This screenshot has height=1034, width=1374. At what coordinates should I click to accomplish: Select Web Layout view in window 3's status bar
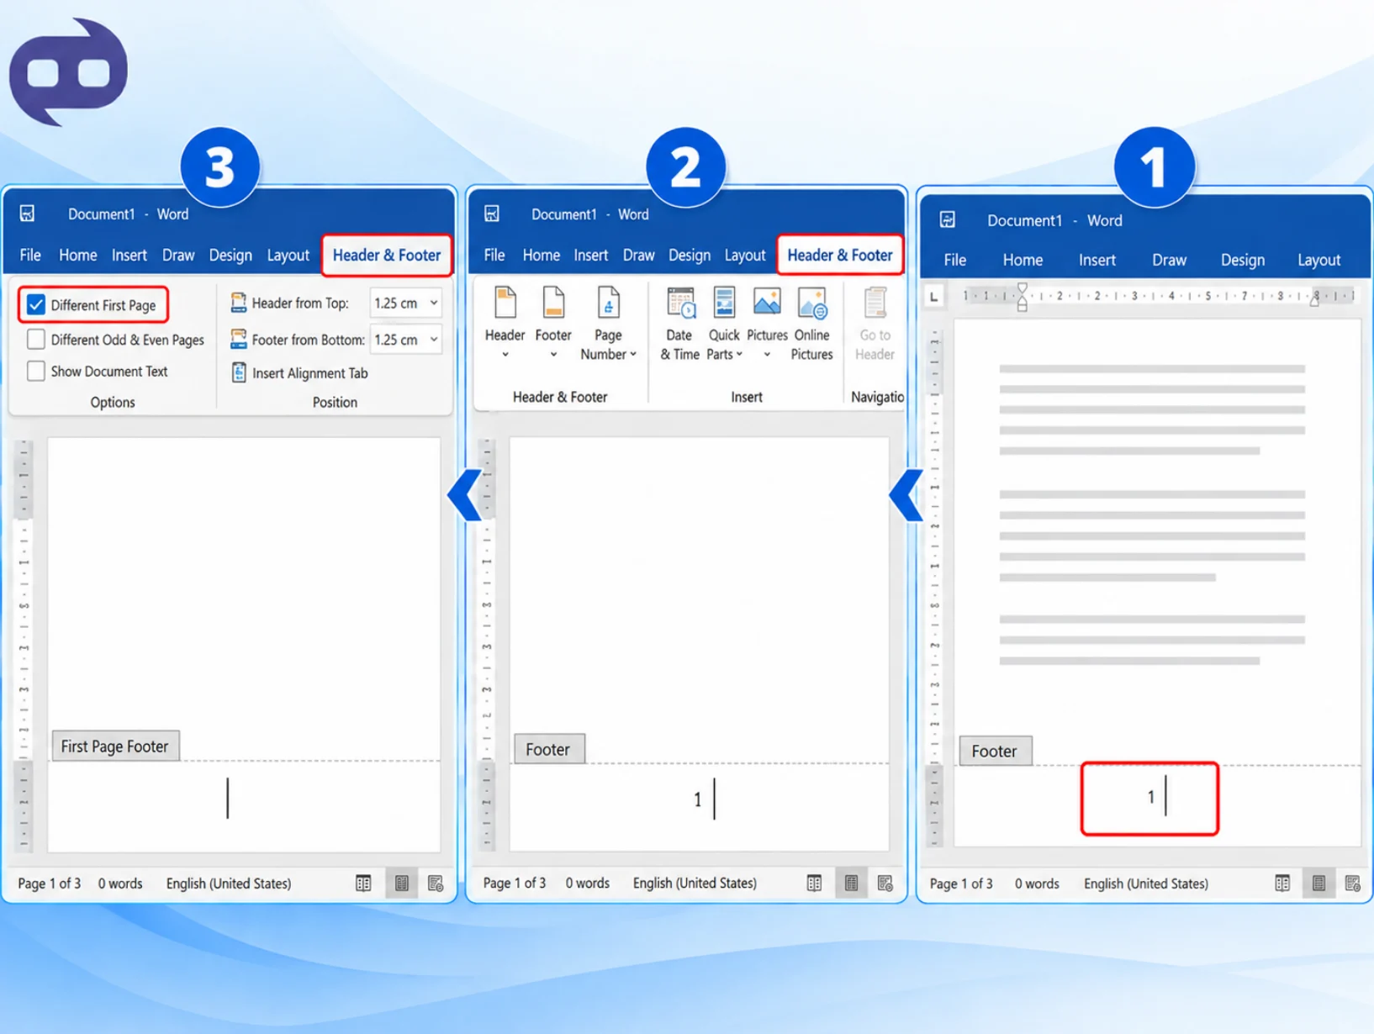pos(436,884)
